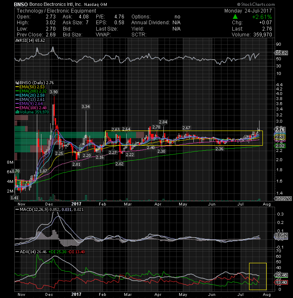Click the volume bars icon in the legend
The image size is (293, 298).
17,112
